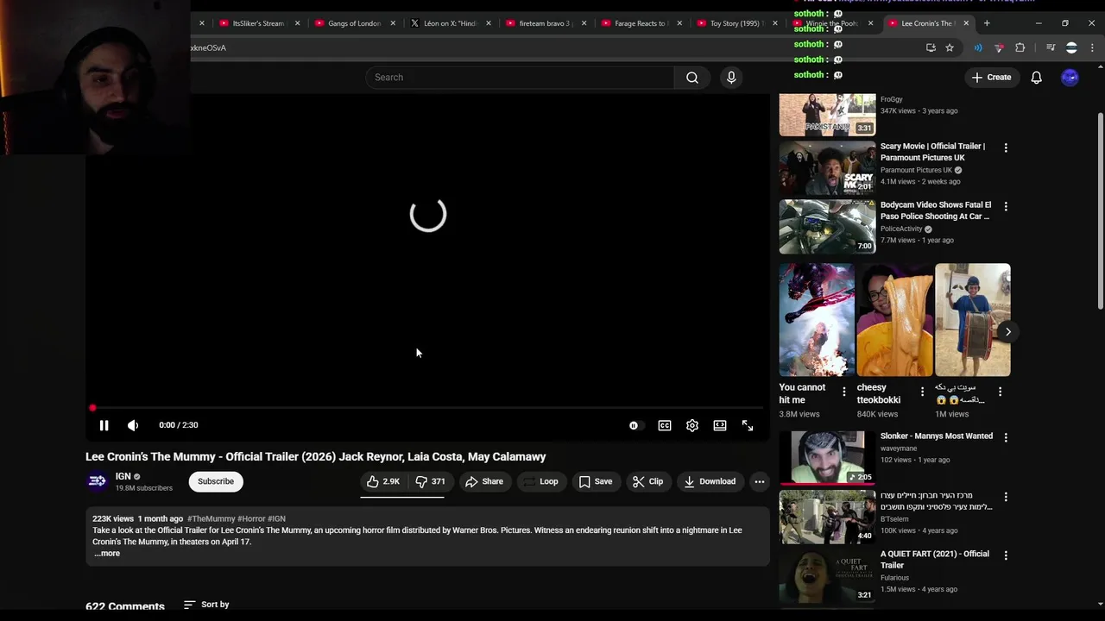Image resolution: width=1105 pixels, height=621 pixels.
Task: Open the media control toolbar icon
Action: click(1051, 47)
